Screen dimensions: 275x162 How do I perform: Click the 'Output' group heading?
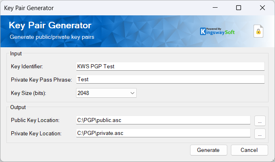click(18, 107)
